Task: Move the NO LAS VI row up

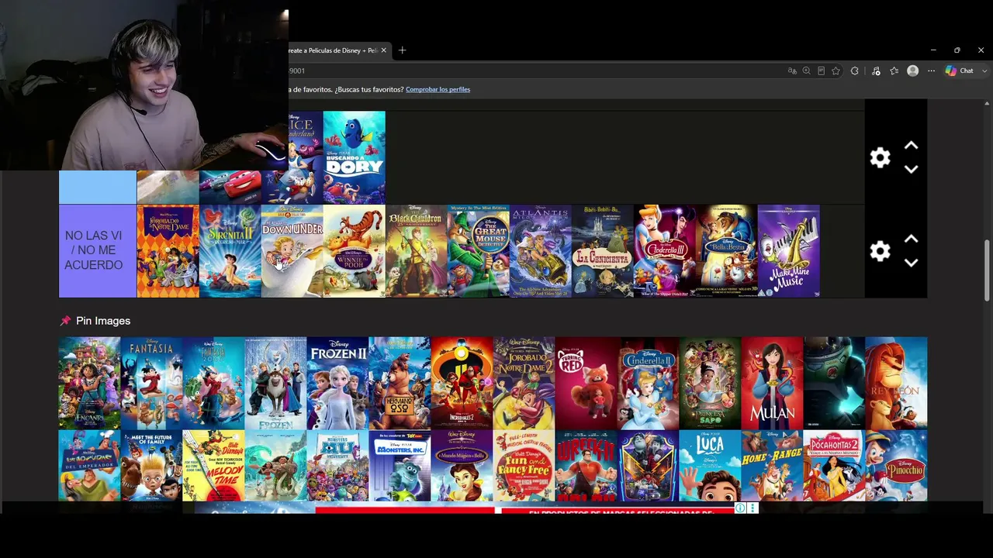Action: coord(912,239)
